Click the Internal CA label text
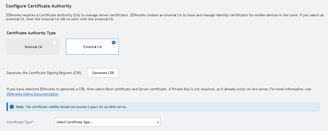 (x=33, y=47)
